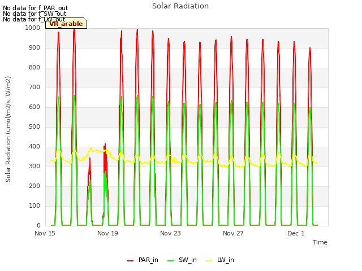
Task: Toggle the SW_in legend entry
Action: 182,260
